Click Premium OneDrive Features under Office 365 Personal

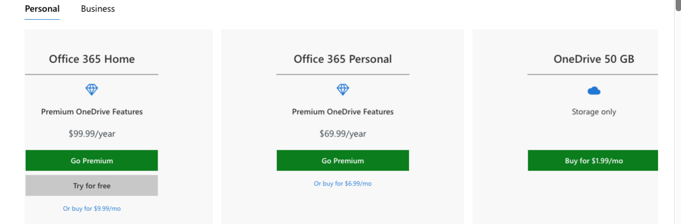[x=343, y=112]
